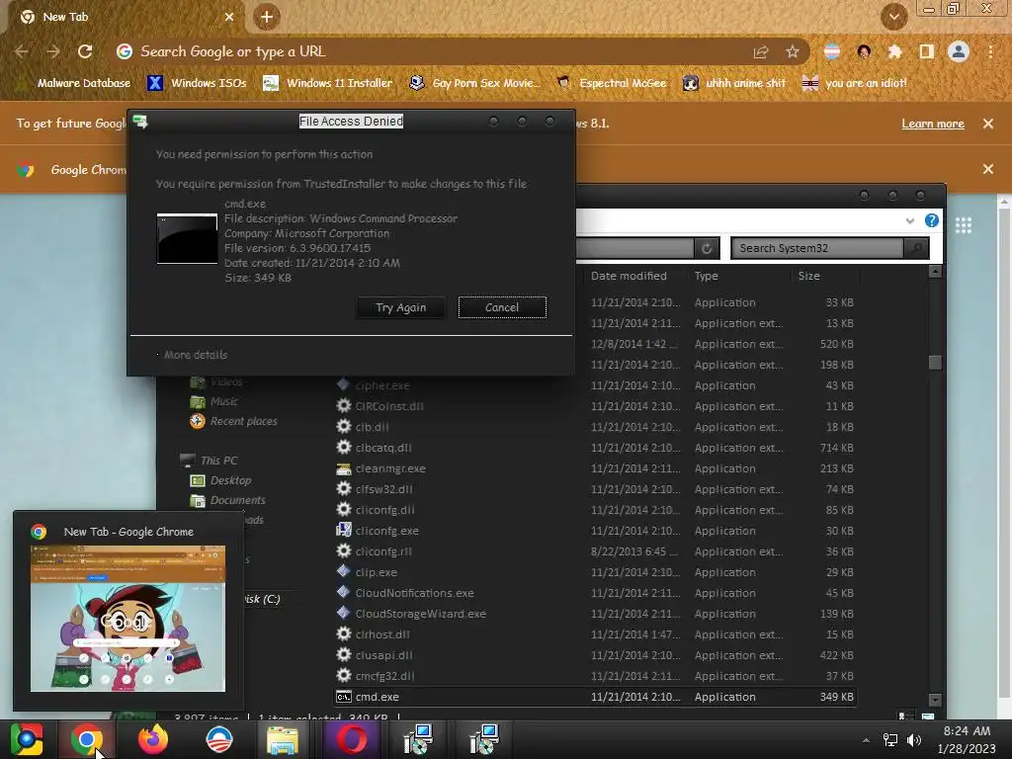
Task: Open the Windows 11 Installer bookmark
Action: (327, 83)
